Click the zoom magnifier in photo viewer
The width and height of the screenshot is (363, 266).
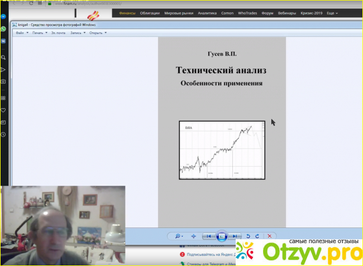(x=178, y=236)
